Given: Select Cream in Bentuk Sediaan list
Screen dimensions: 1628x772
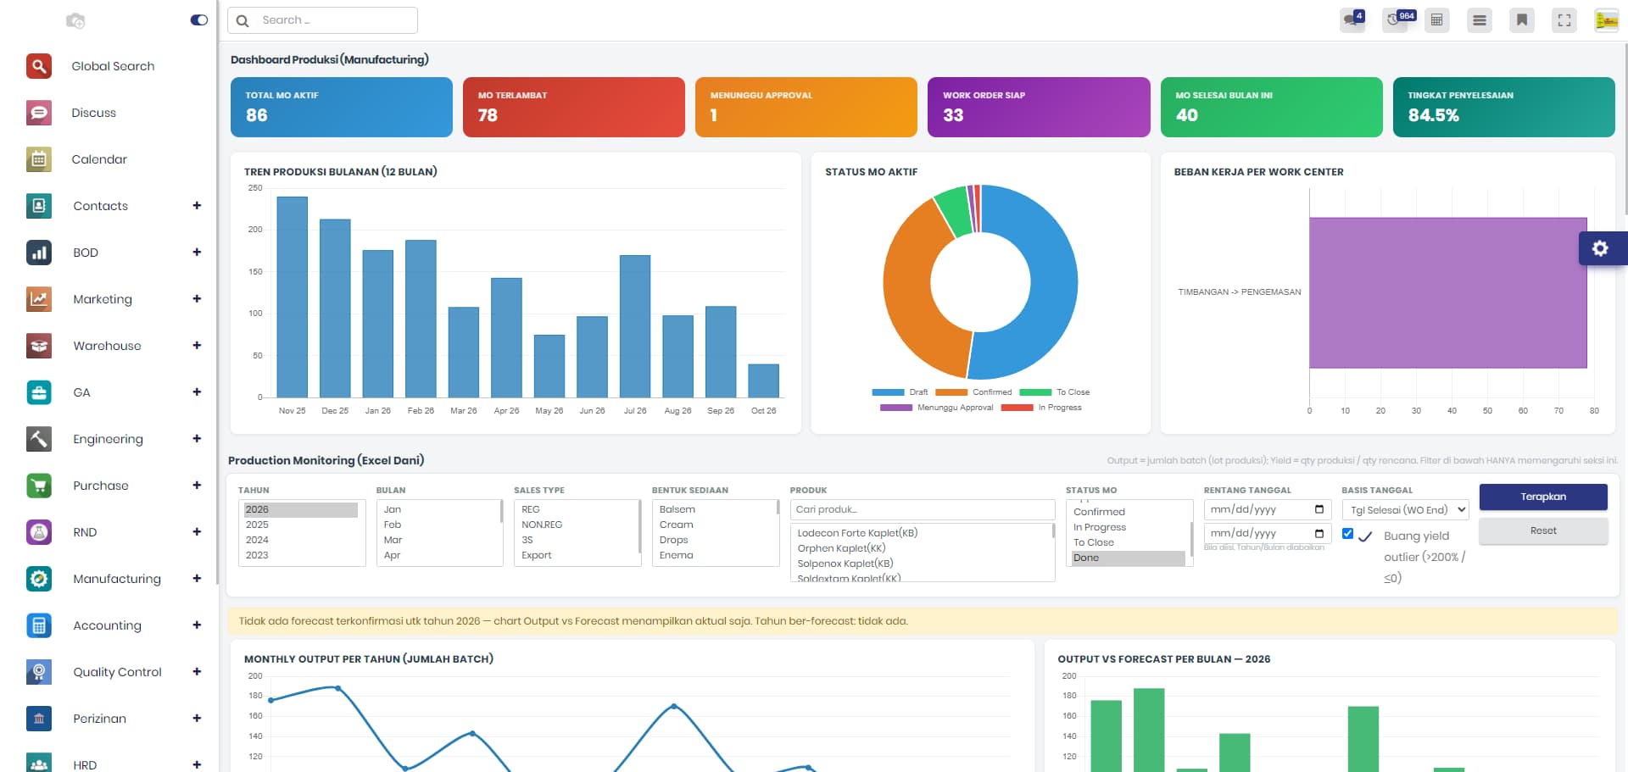Looking at the screenshot, I should pos(715,525).
